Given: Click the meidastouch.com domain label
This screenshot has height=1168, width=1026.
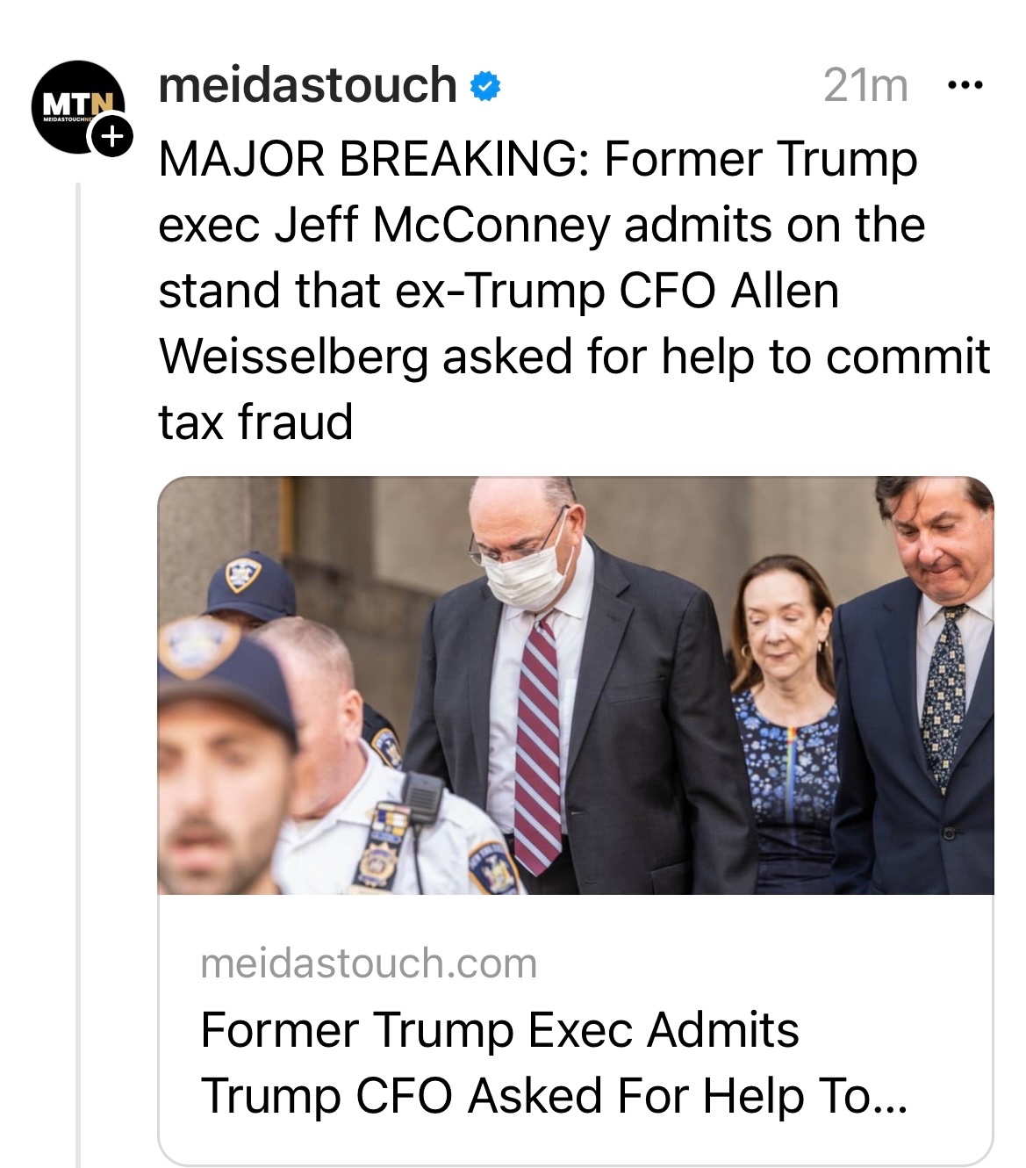Looking at the screenshot, I should click(x=369, y=963).
